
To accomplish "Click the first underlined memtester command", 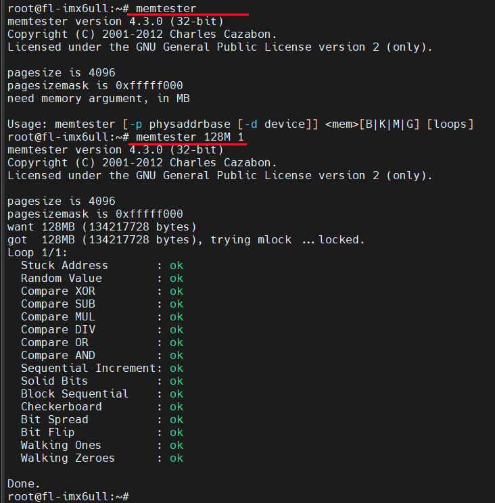I will pos(166,9).
